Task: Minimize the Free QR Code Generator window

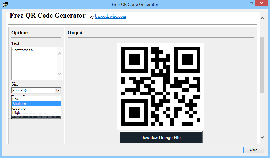Action: coord(243,4)
